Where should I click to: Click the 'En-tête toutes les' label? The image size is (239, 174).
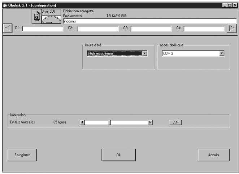22,122
